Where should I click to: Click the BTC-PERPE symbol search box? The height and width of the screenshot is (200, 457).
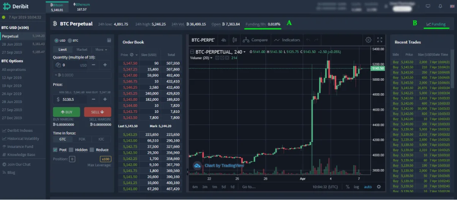pos(203,40)
